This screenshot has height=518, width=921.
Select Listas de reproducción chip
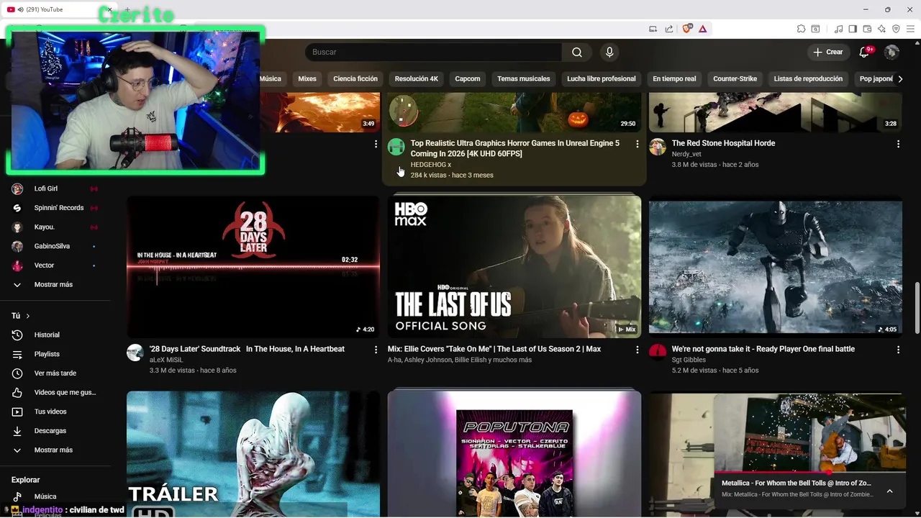[808, 78]
